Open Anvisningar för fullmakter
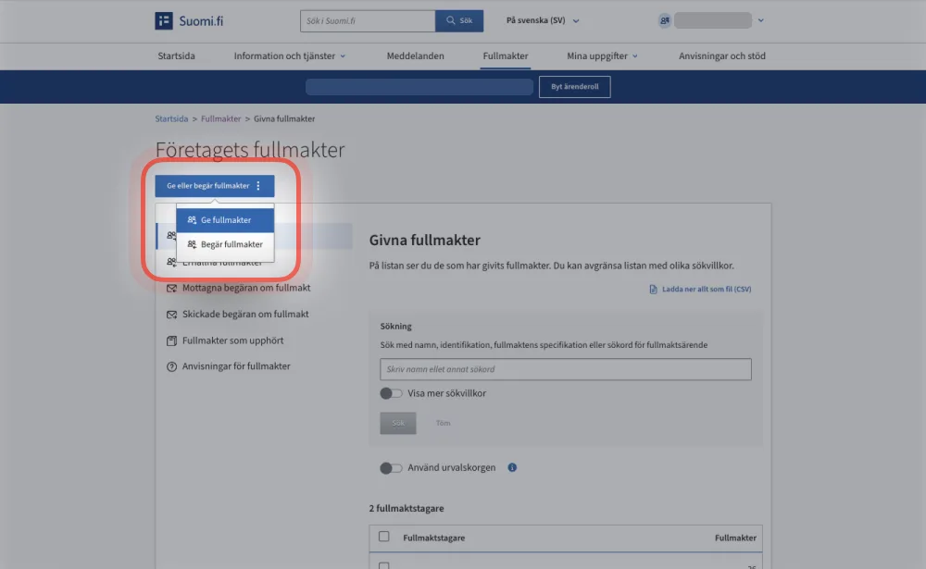 pyautogui.click(x=236, y=366)
